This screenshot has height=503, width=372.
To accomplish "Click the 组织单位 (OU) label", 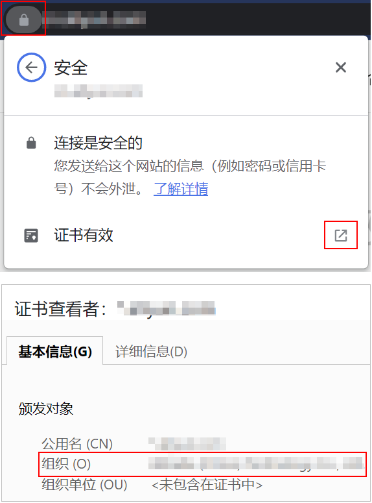I will point(85,484).
